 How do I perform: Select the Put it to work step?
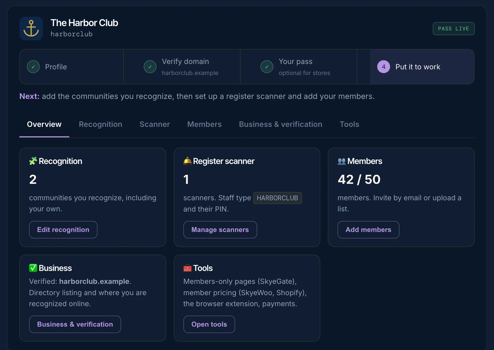[422, 67]
